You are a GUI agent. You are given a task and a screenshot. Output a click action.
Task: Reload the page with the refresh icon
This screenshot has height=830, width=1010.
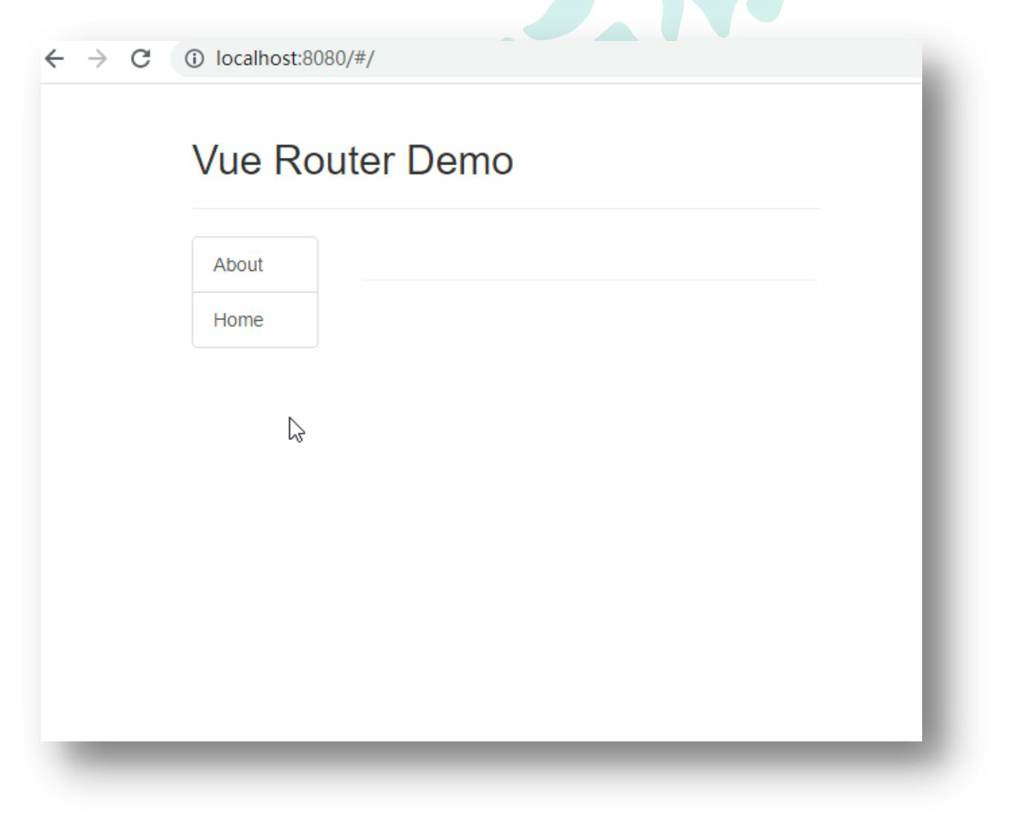pyautogui.click(x=140, y=58)
